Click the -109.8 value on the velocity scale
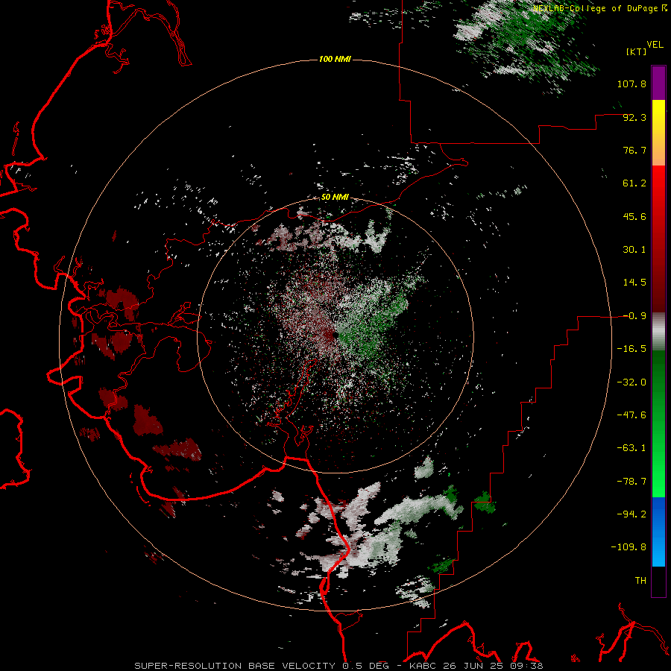 (x=629, y=547)
